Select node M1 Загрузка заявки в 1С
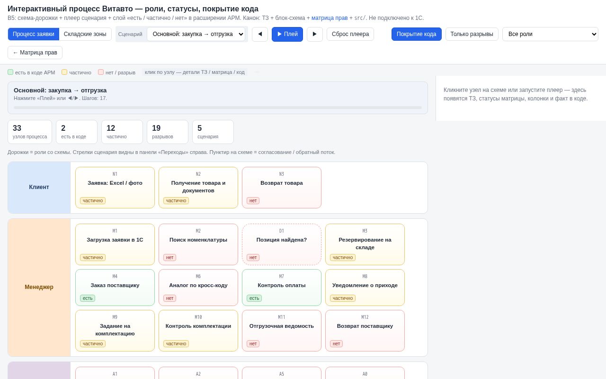The width and height of the screenshot is (606, 379). [115, 244]
